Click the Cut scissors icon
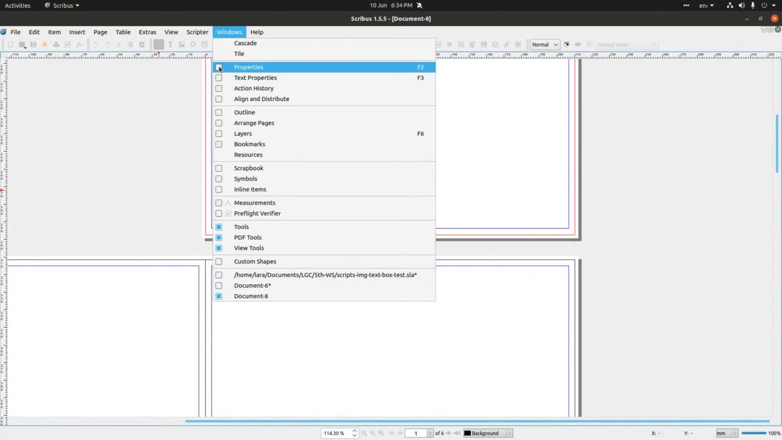Screen dimensions: 782x440 tap(119, 45)
